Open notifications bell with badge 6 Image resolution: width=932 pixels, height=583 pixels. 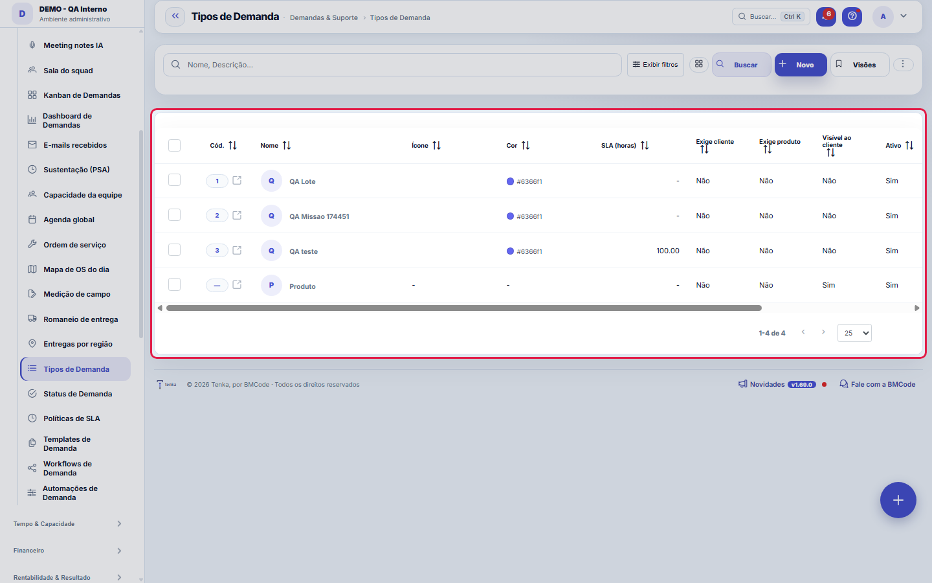[826, 16]
